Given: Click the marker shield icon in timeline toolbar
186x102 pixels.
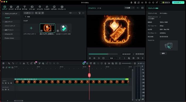Looking at the screenshot, I should [x=102, y=63].
